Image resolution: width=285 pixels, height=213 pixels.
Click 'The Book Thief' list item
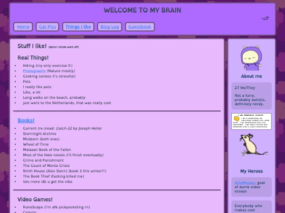click(53, 176)
